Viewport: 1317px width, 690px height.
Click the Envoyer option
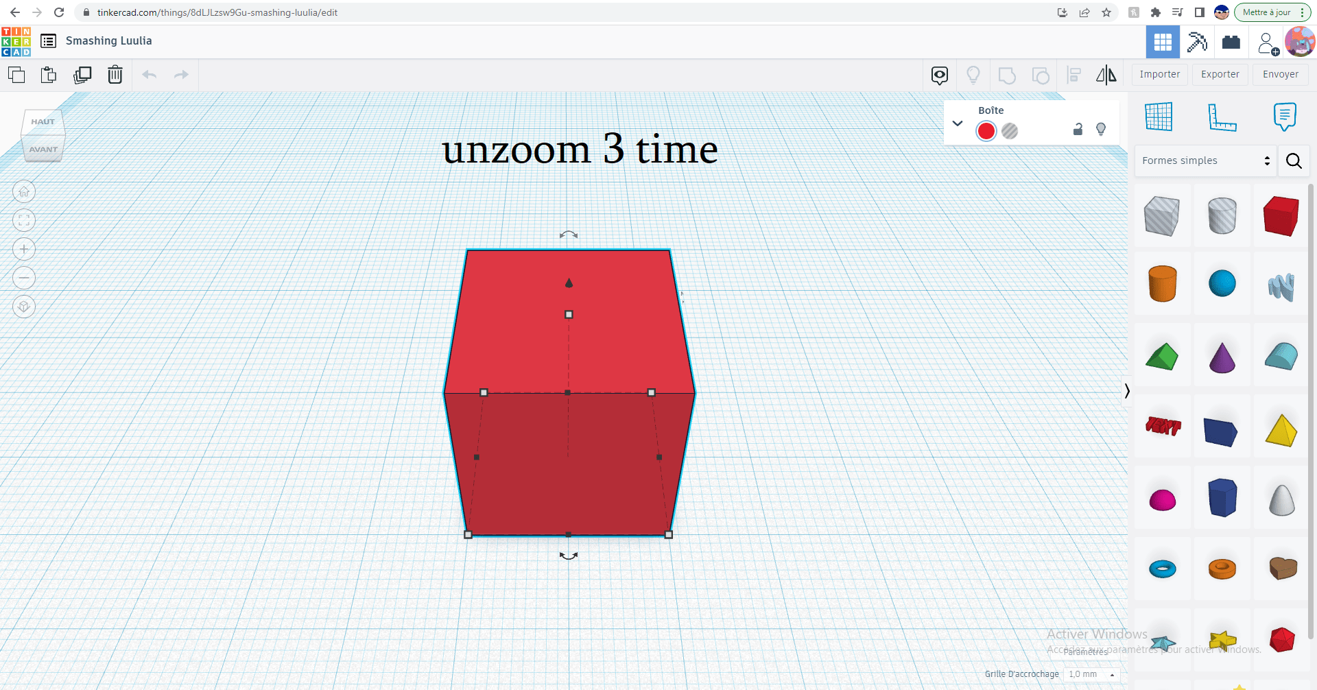click(1279, 74)
